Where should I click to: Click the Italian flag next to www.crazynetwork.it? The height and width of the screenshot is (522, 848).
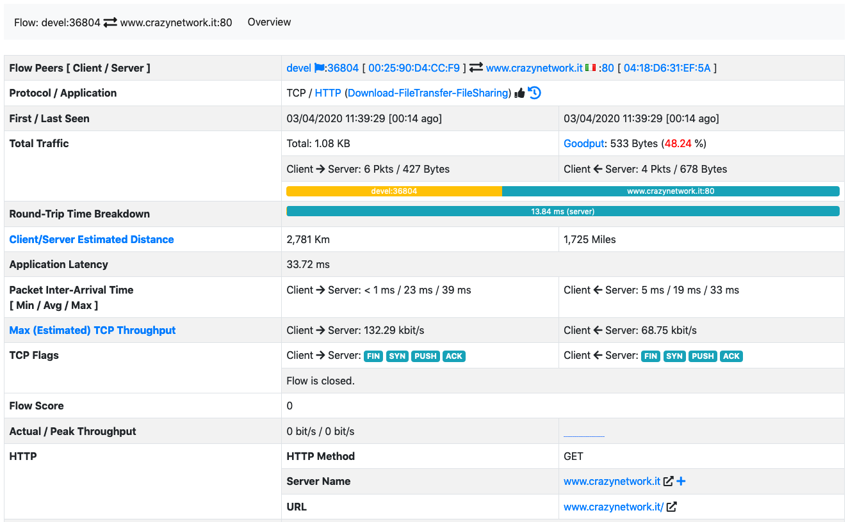pyautogui.click(x=591, y=68)
